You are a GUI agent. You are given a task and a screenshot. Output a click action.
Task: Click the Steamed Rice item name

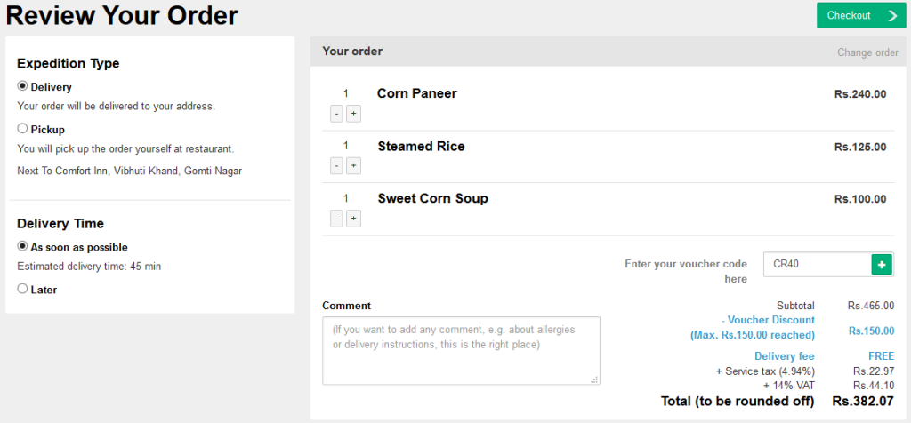pos(421,146)
